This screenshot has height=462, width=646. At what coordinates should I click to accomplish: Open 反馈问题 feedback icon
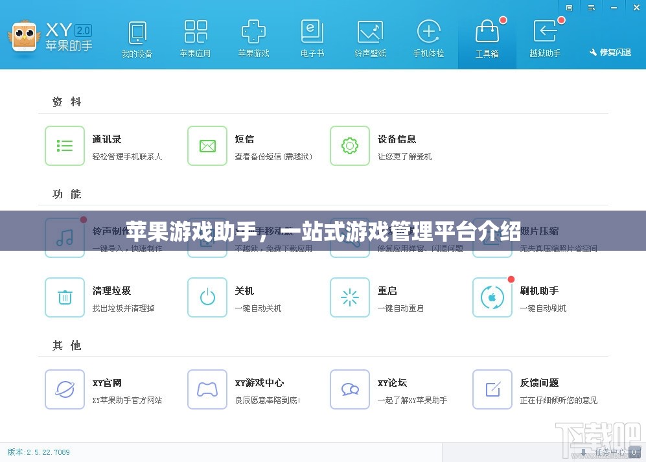(492, 389)
